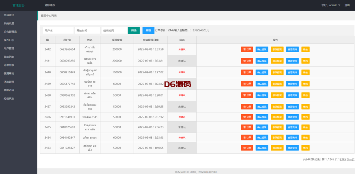Open 系统设置 in the sidebar

coord(9,24)
